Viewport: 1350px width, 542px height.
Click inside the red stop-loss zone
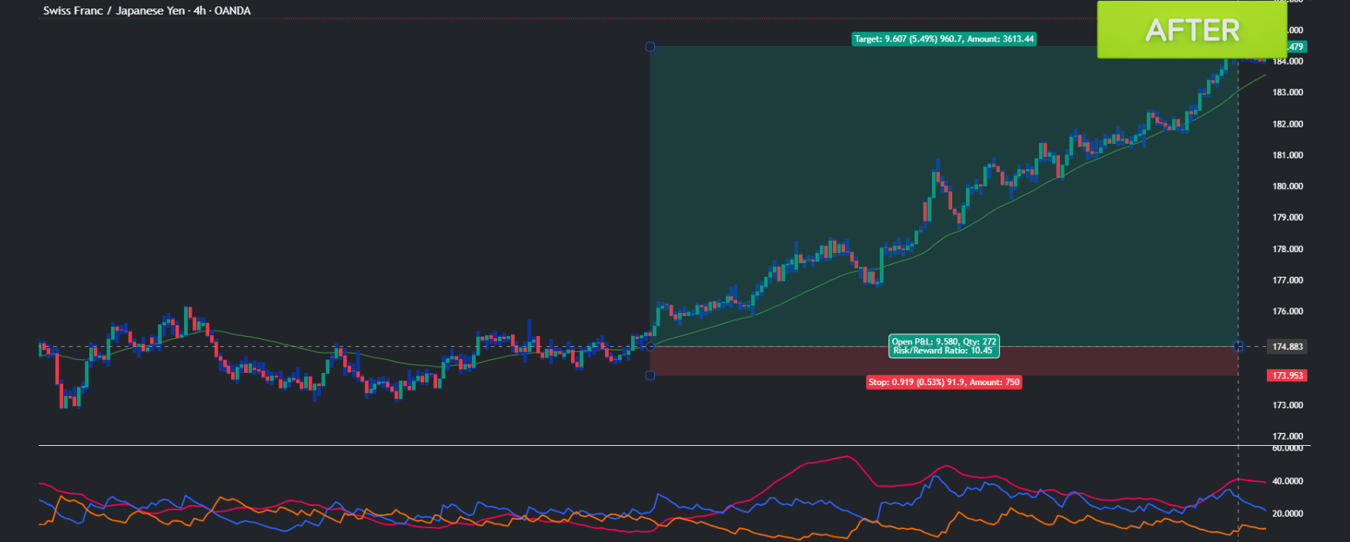pos(770,361)
